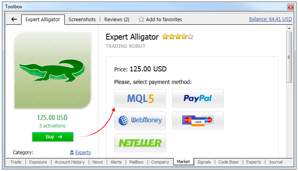298x171 pixels.
Task: Select Visa/MasterCard card payment
Action: click(197, 120)
